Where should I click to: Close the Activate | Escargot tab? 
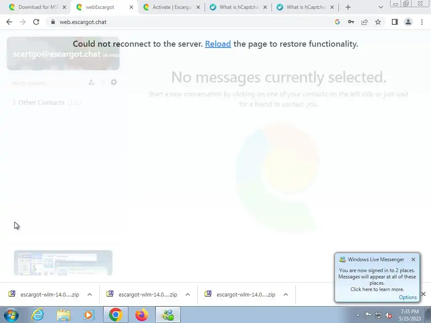198,8
